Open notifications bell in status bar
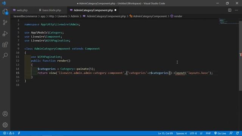This screenshot has width=242, height=136. 237,133
